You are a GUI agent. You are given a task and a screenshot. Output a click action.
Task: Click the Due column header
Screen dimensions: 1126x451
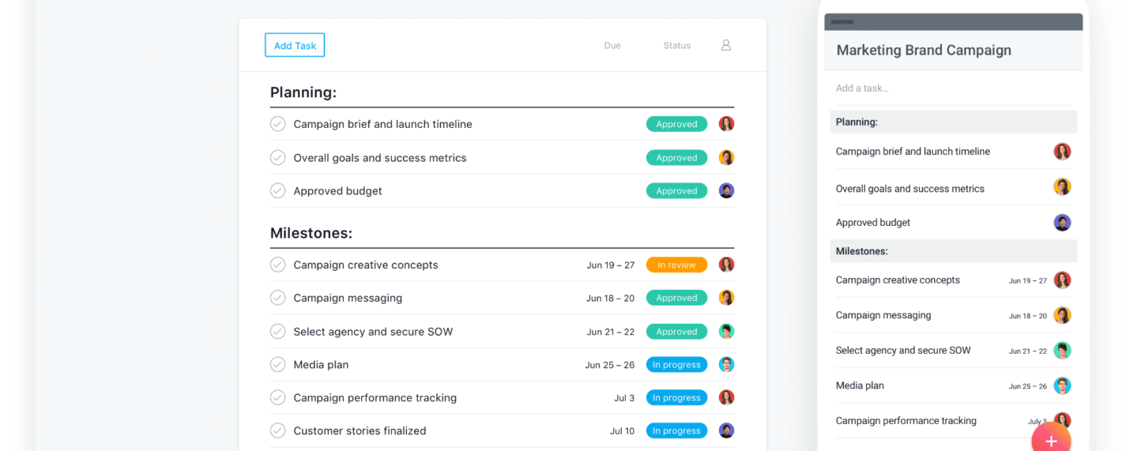612,46
